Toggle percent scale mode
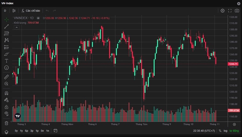This screenshot has height=137, width=242. (220, 131)
